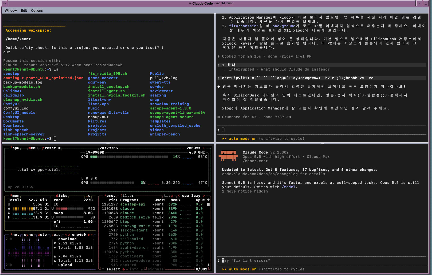
Task: Toggle the disks view in the mem box
Action: (x=62, y=196)
